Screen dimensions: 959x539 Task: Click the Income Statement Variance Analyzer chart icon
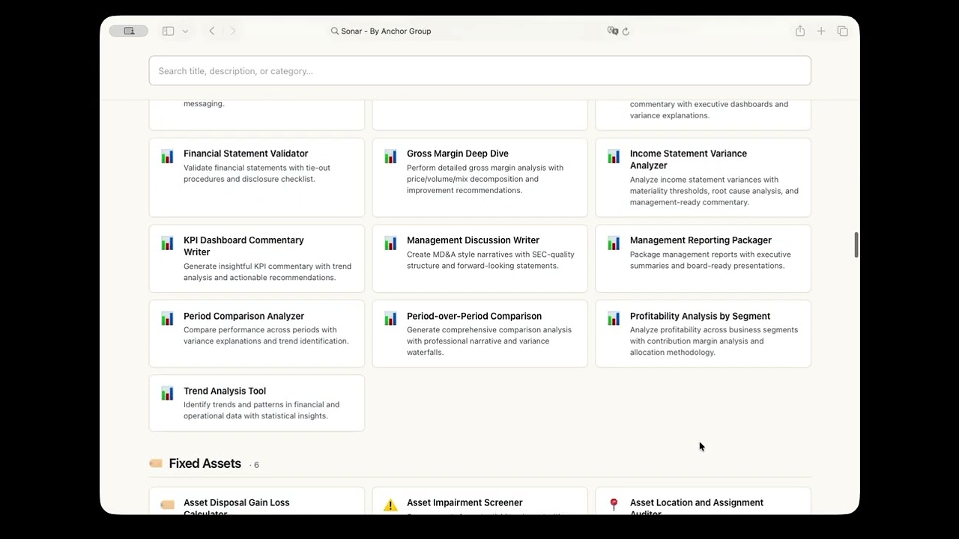pyautogui.click(x=614, y=156)
